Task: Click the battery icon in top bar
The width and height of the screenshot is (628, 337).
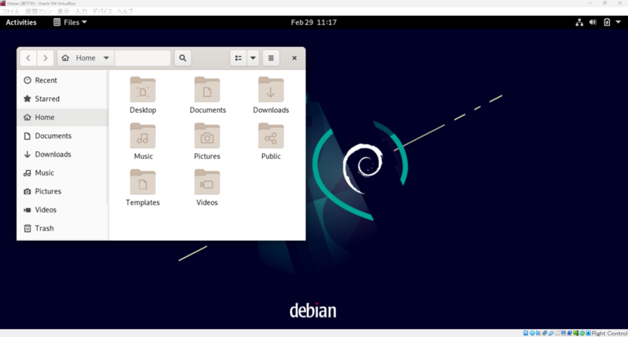Action: (607, 23)
